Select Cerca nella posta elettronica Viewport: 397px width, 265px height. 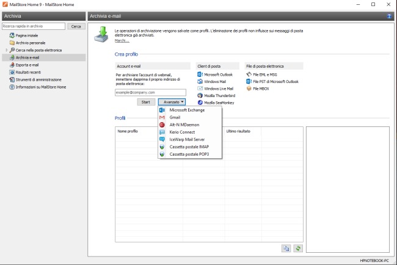(x=38, y=50)
